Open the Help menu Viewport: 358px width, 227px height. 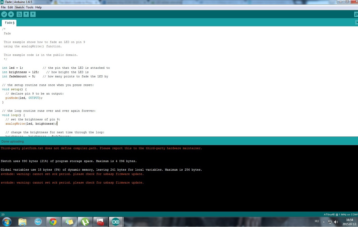pyautogui.click(x=38, y=7)
